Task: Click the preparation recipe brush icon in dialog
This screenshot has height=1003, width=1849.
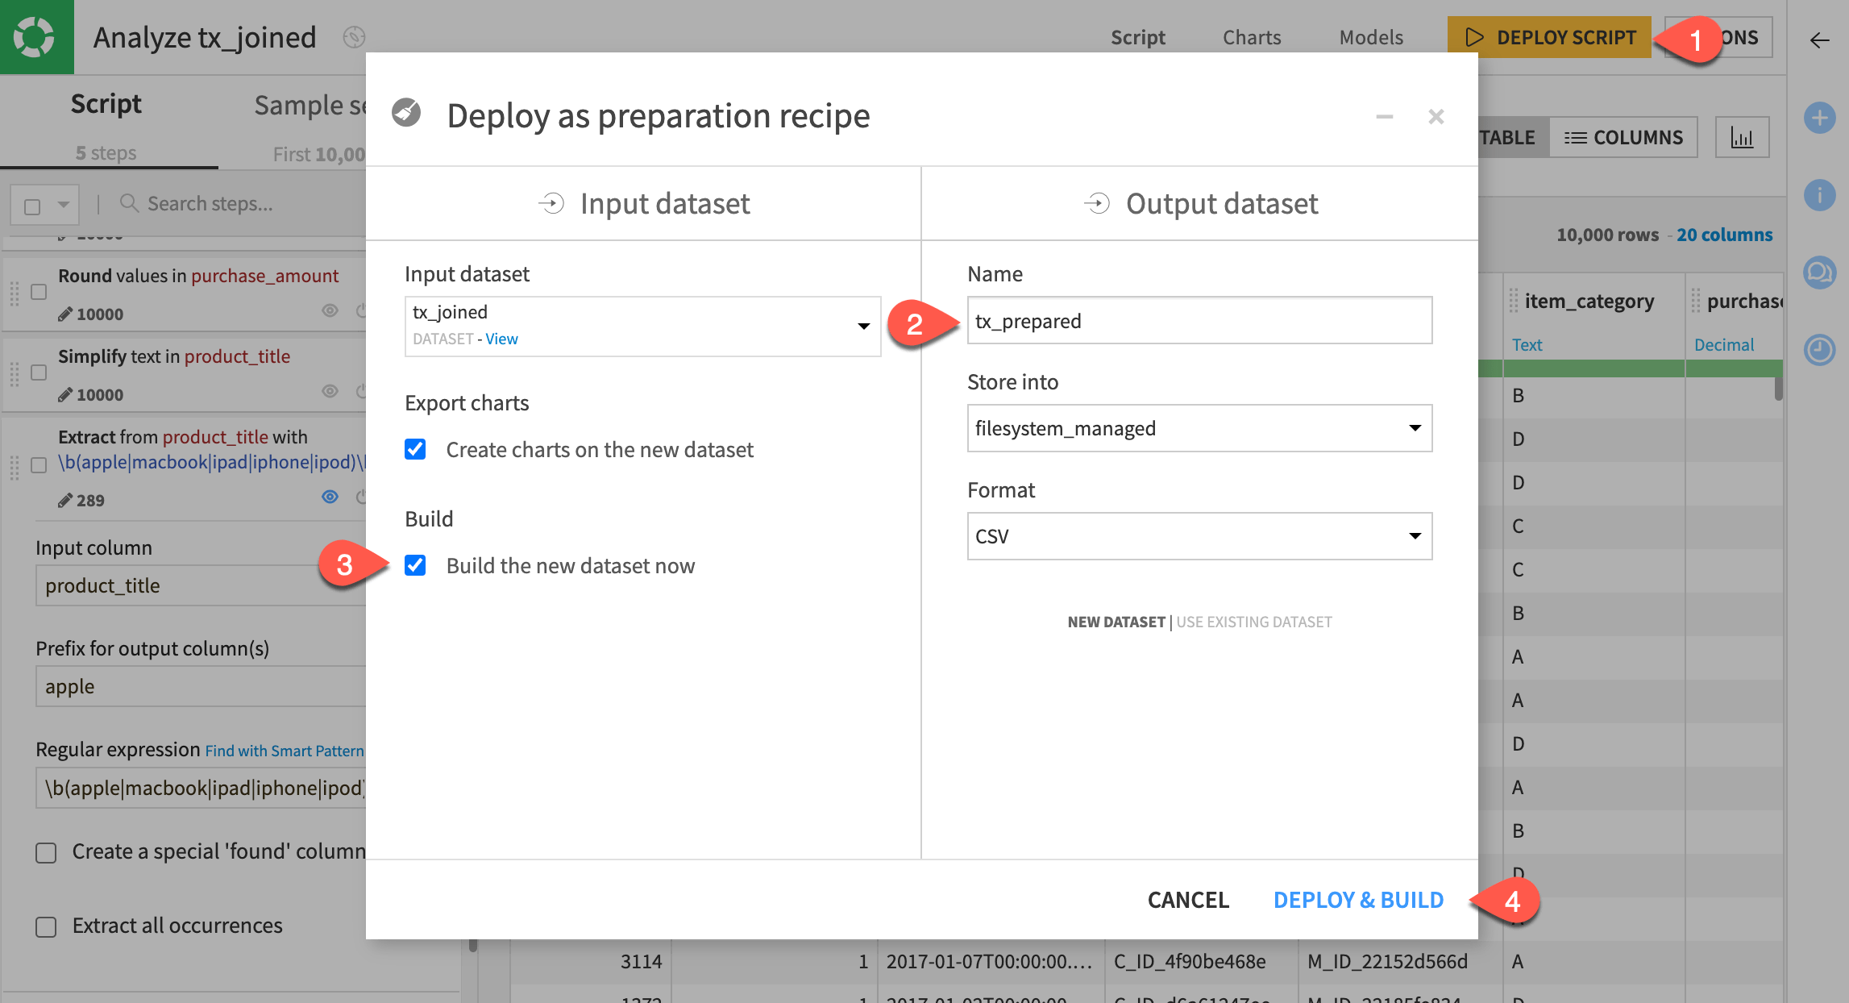Action: tap(406, 113)
